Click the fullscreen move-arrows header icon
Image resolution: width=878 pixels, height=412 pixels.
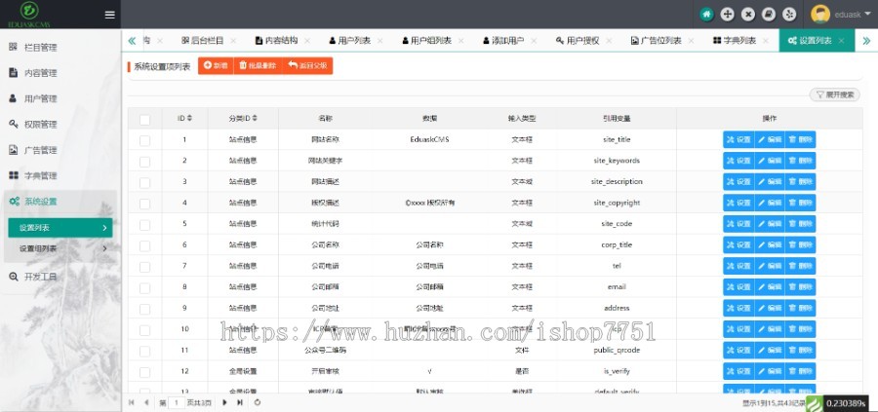coord(728,15)
